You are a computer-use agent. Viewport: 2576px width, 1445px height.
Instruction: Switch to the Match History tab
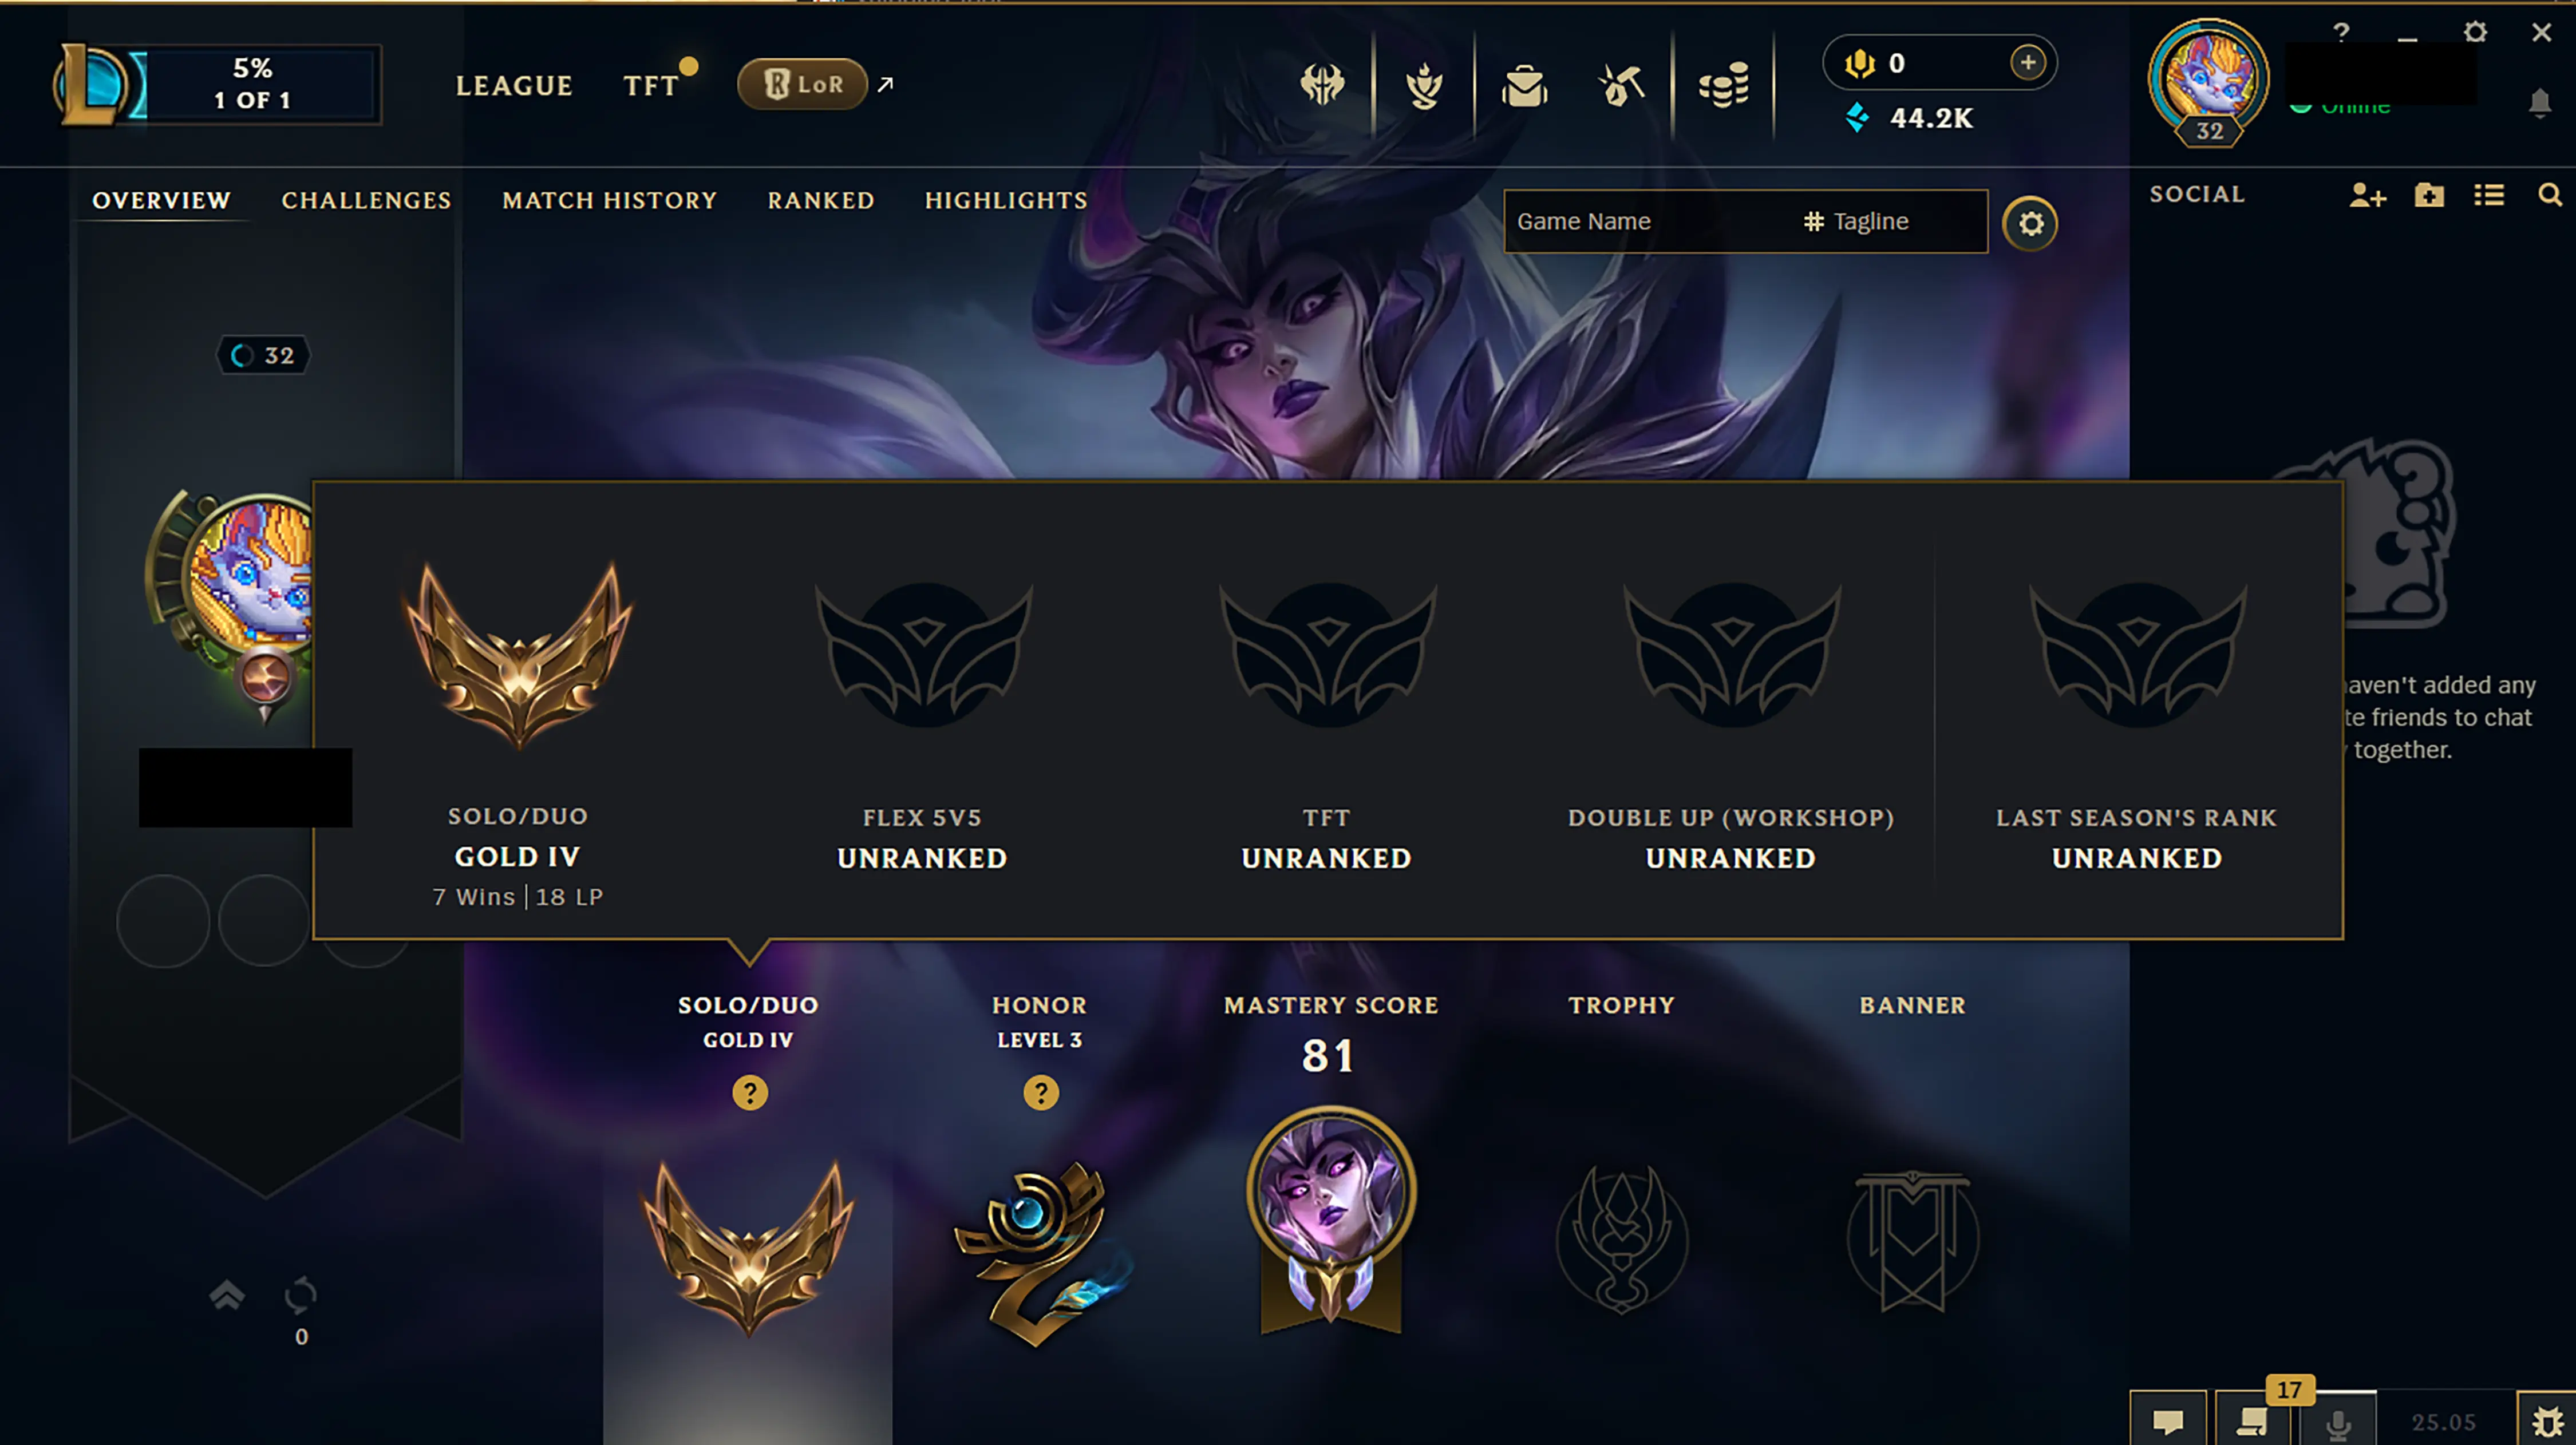click(x=609, y=200)
